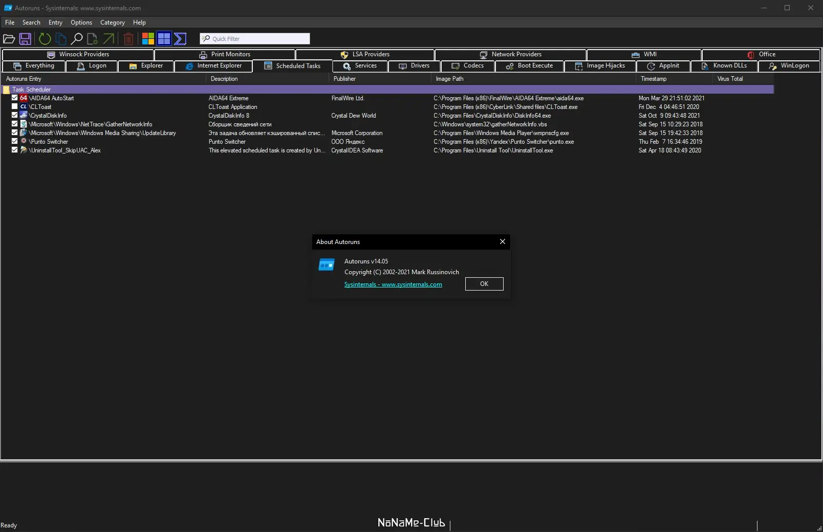The image size is (823, 532).
Task: Disable the AIDA64 AutoStart entry checkbox
Action: [15, 98]
